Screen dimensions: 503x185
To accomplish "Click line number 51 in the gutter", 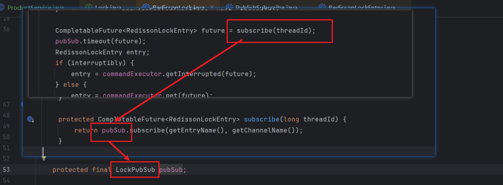I will [6, 148].
